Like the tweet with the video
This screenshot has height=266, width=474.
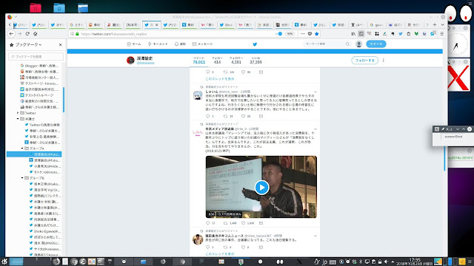coord(244,223)
